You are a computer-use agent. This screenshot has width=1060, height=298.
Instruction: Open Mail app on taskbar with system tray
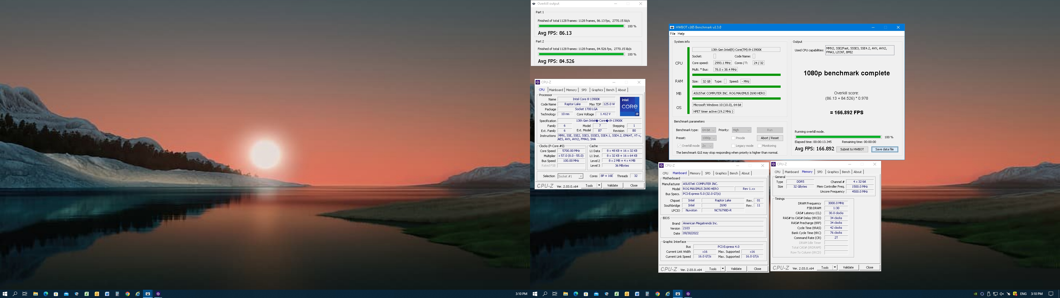point(596,294)
